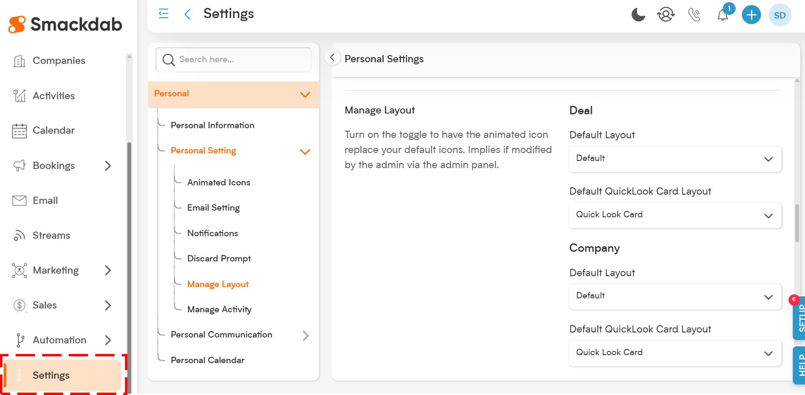Click the back arrow beside Settings title

[x=187, y=14]
